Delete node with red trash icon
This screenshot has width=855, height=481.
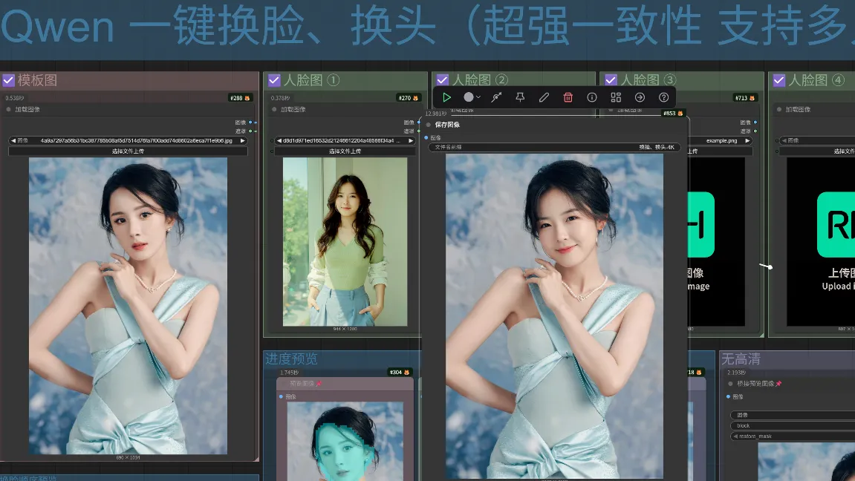pos(568,97)
